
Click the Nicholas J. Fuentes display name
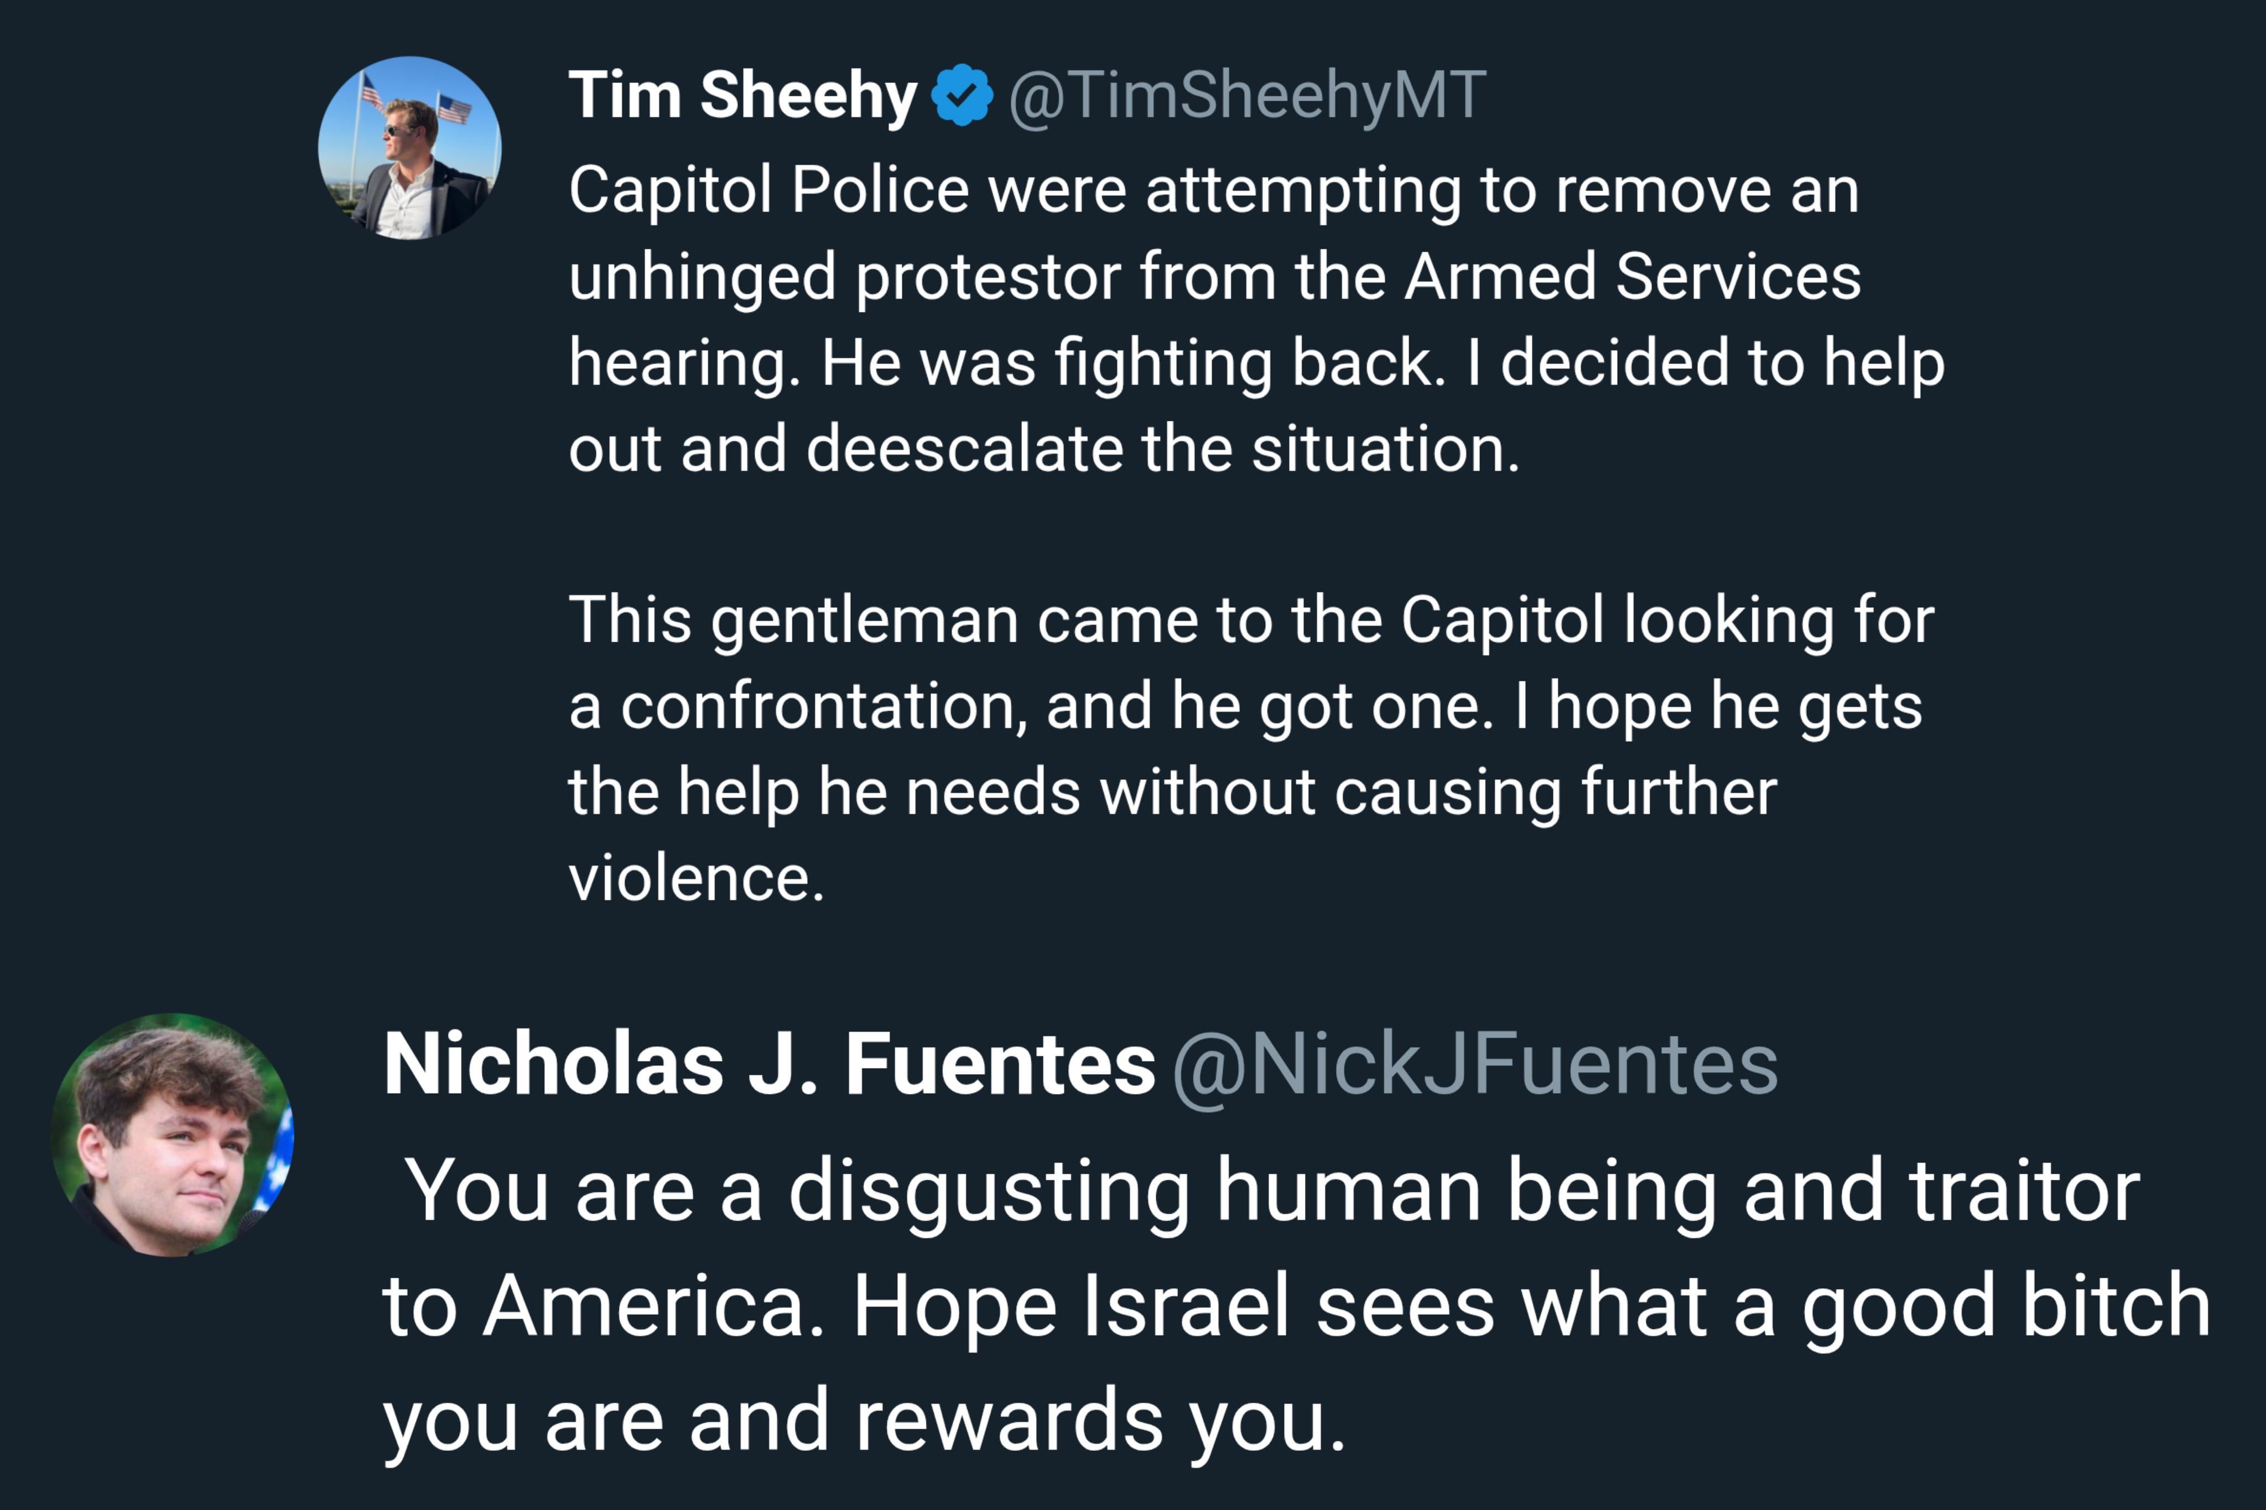768,1064
